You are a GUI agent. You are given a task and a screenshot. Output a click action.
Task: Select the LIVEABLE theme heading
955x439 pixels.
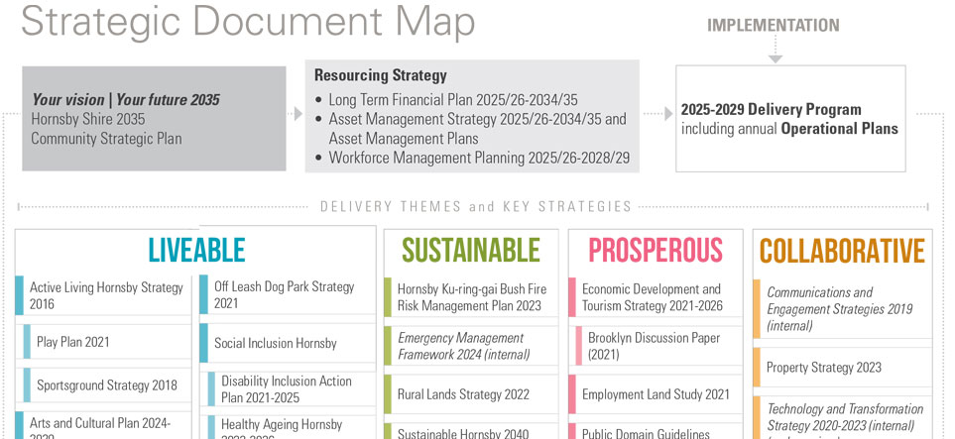click(x=196, y=251)
